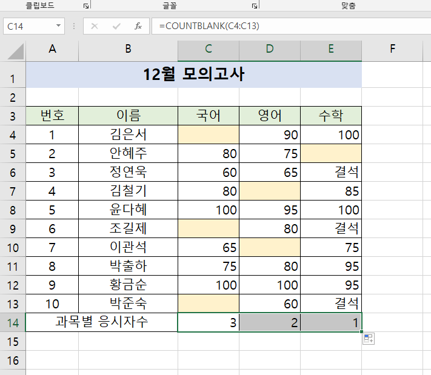The width and height of the screenshot is (431, 375).
Task: Select the name cell 박출하
Action: point(128,266)
